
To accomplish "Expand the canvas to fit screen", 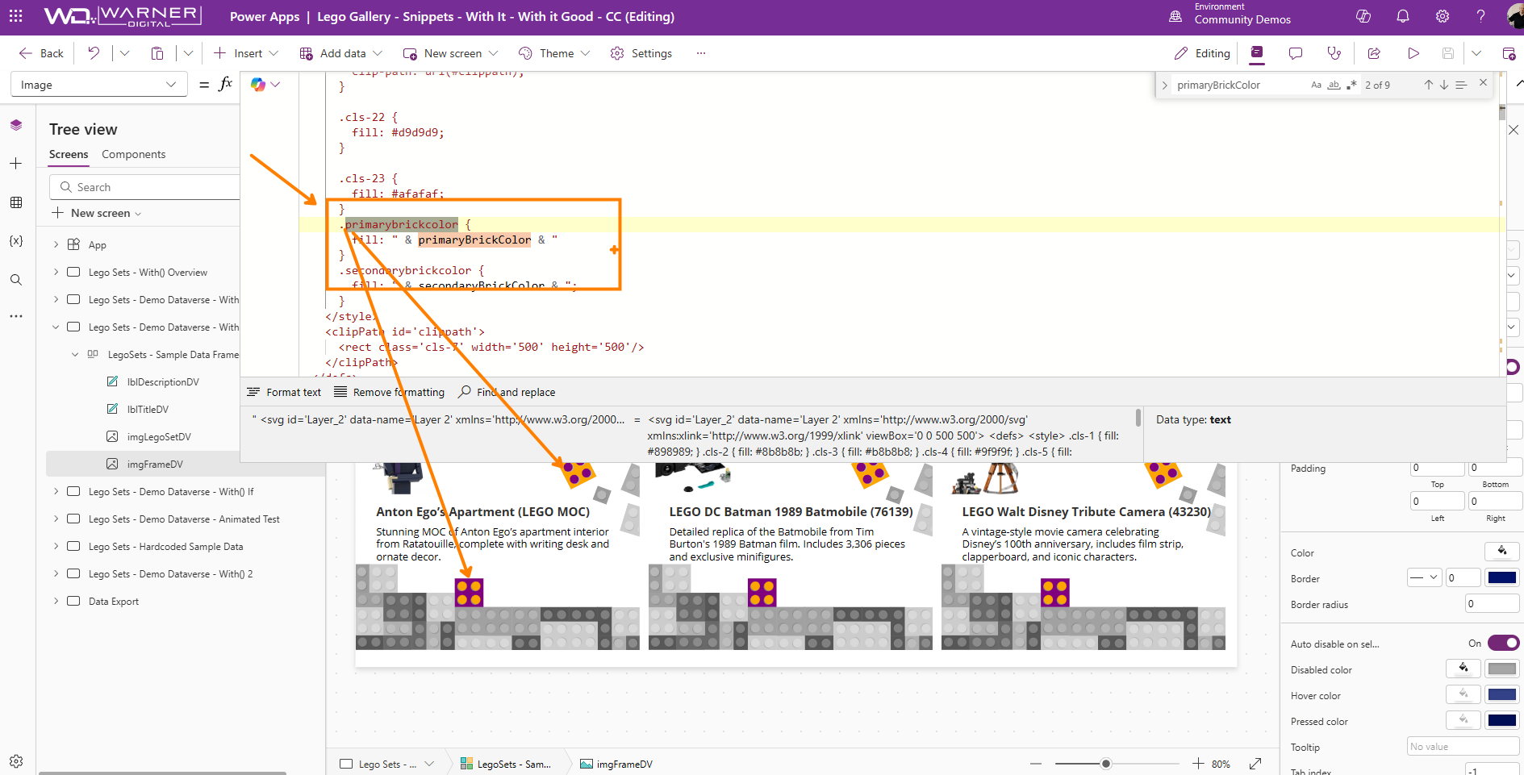I will coord(1255,764).
